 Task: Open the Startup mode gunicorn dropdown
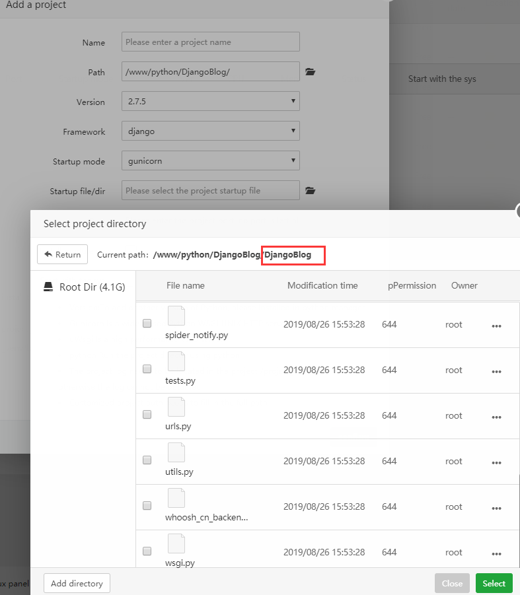pyautogui.click(x=210, y=160)
